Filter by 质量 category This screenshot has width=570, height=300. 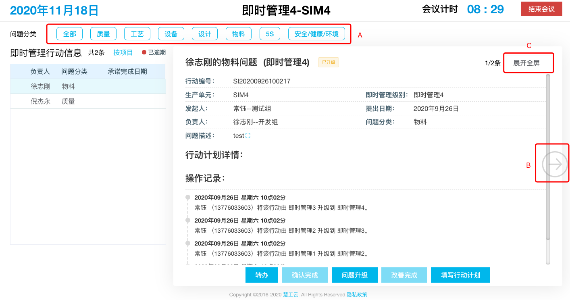(x=103, y=34)
